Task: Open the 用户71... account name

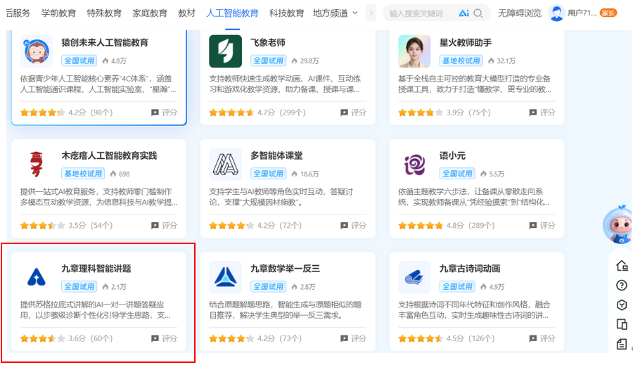Action: click(x=582, y=13)
